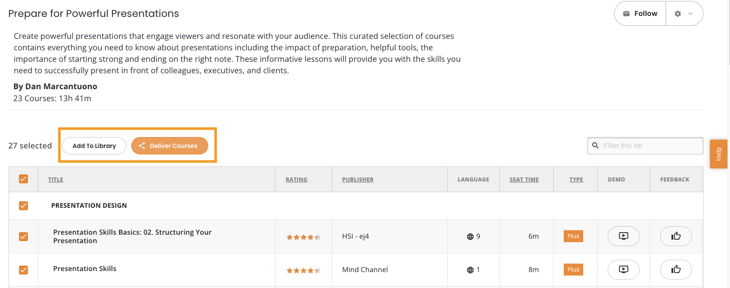730x288 pixels.
Task: Open the orange Help side tab
Action: (719, 154)
